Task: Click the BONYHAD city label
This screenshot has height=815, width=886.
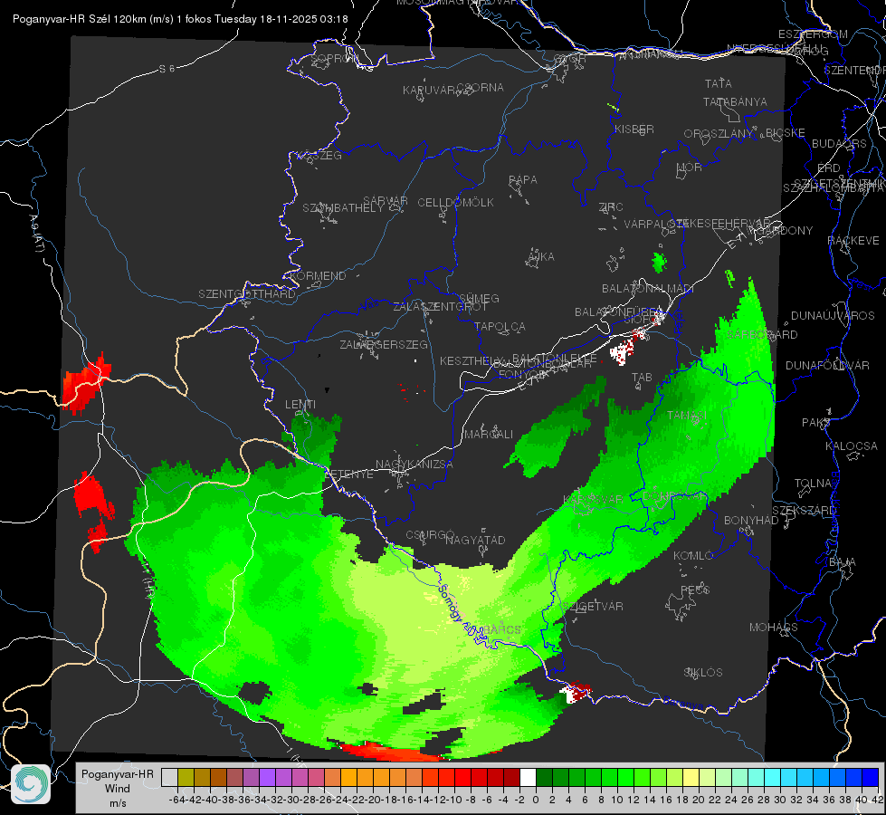Action: (751, 521)
